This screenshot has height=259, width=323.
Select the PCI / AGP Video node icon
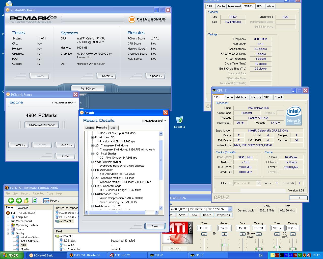18,241
